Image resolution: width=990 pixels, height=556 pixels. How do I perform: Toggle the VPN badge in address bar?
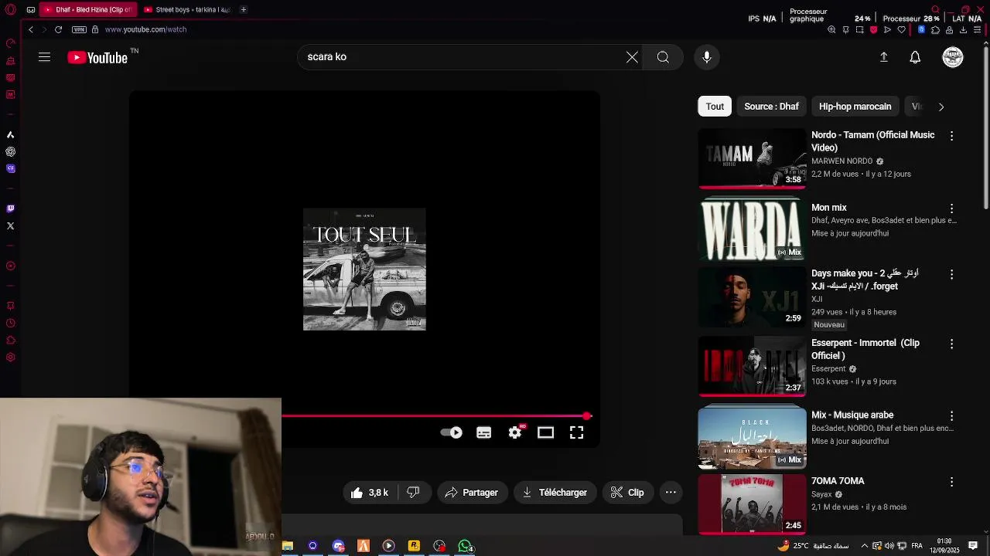point(79,29)
